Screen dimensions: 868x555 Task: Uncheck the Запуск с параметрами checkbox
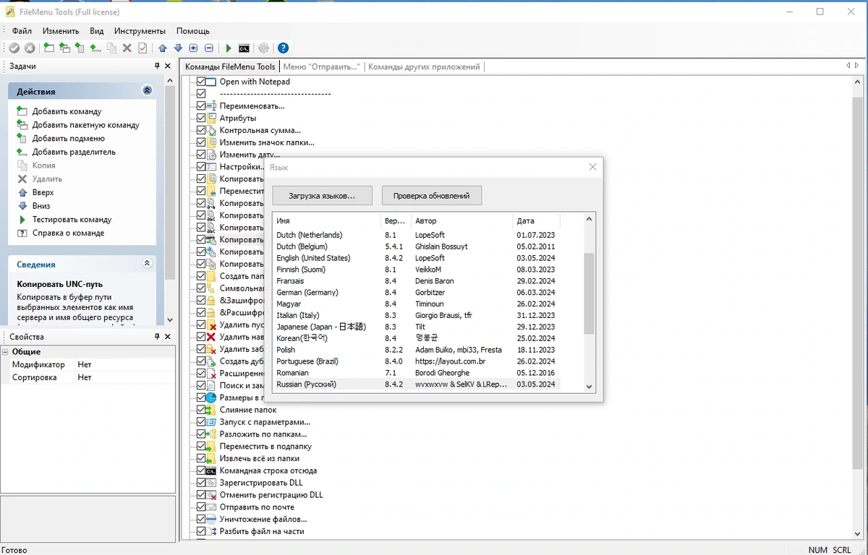[201, 422]
